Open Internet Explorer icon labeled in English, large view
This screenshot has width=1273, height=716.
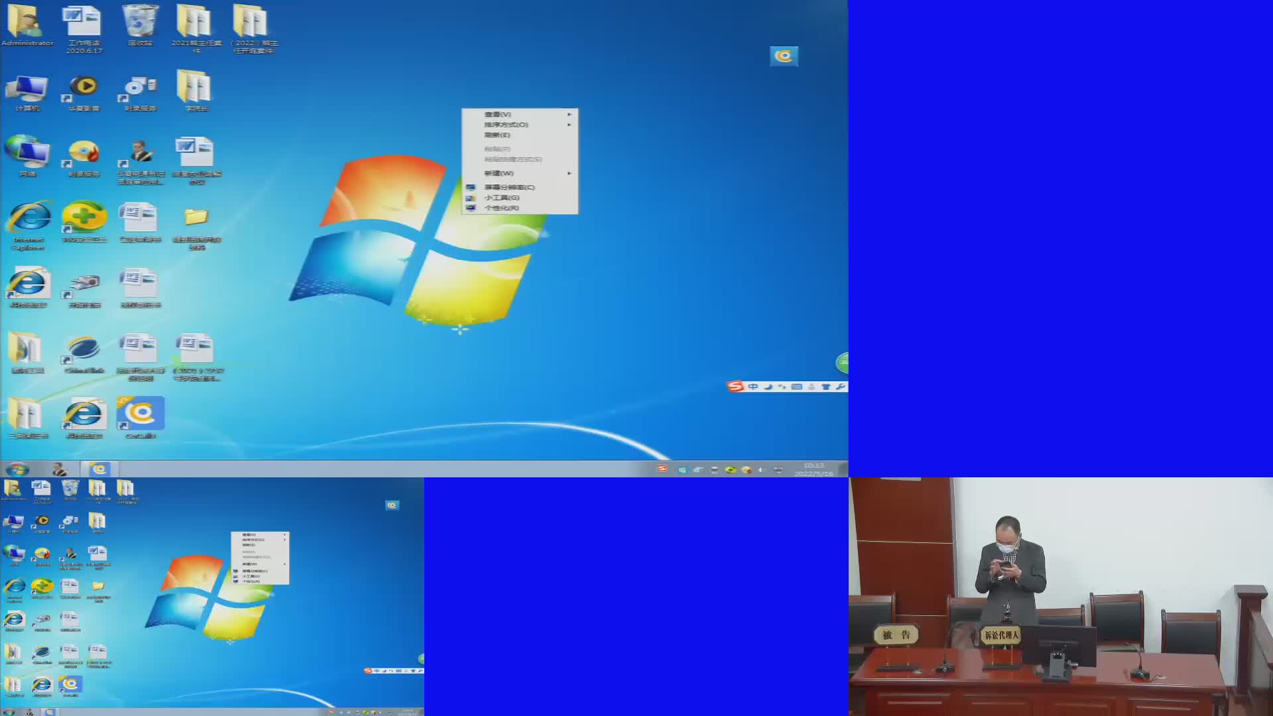click(28, 225)
